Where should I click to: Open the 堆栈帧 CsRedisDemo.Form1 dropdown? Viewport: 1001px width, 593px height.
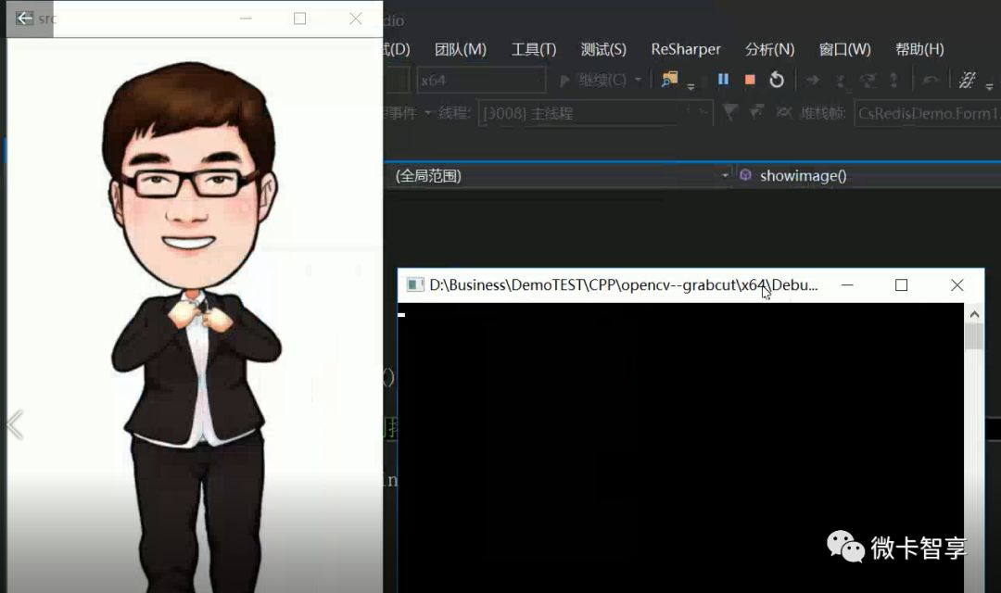tap(928, 113)
